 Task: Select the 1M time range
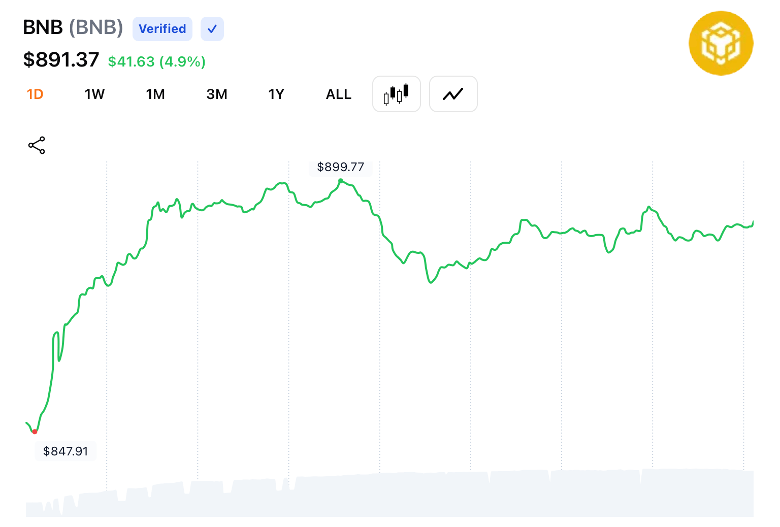click(155, 94)
